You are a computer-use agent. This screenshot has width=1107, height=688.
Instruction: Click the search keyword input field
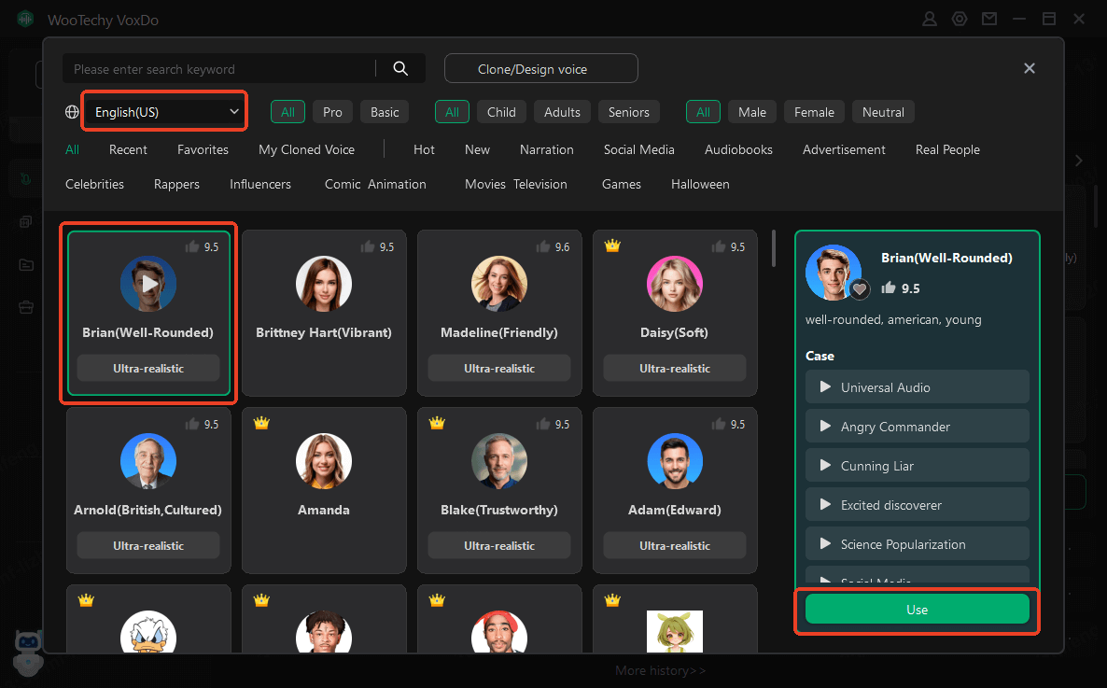coord(219,69)
